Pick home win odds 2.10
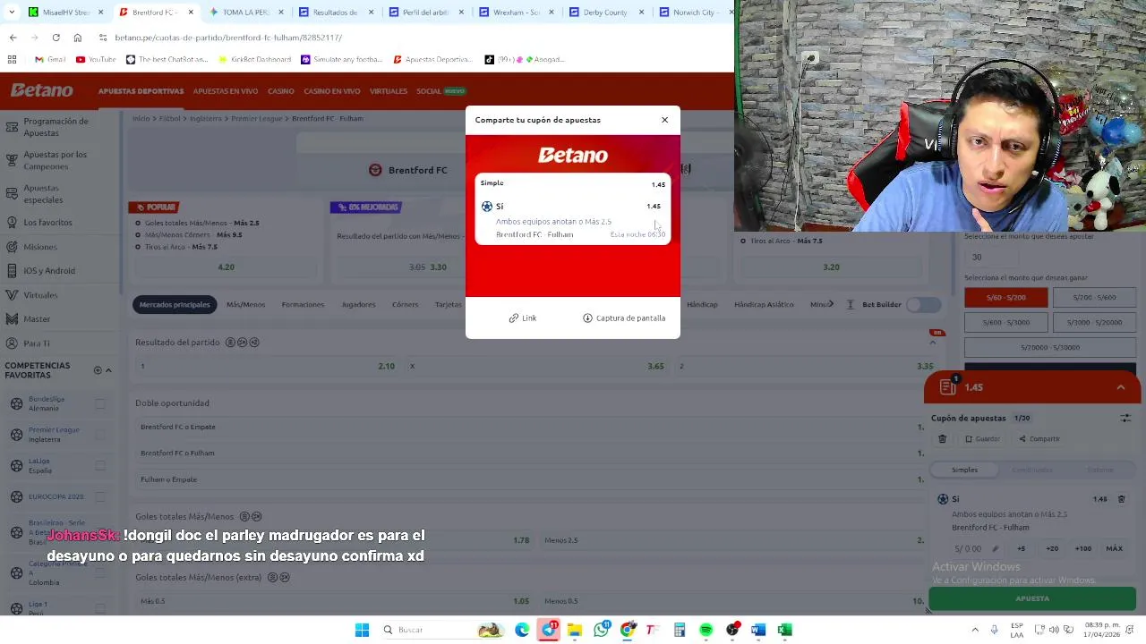This screenshot has width=1146, height=644. (267, 366)
